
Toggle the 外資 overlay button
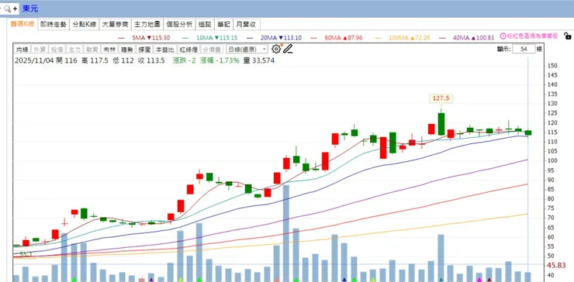[x=39, y=50]
